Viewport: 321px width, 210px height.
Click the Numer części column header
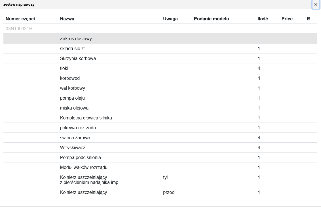click(20, 19)
